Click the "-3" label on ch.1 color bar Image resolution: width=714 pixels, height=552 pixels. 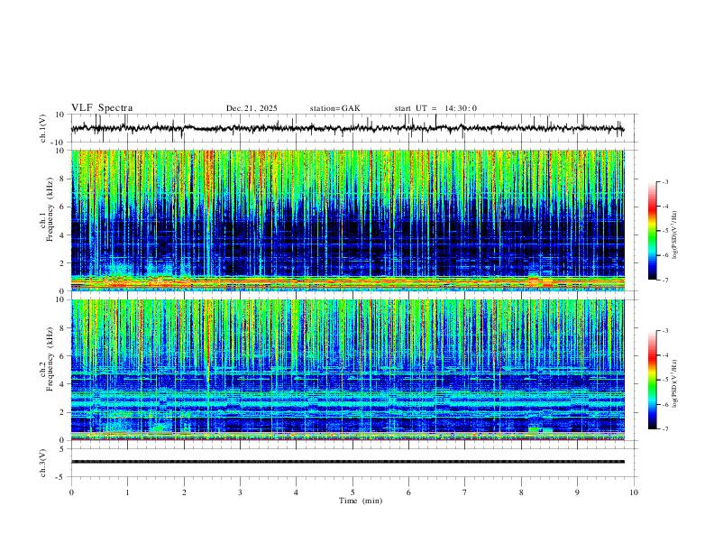[x=665, y=181]
